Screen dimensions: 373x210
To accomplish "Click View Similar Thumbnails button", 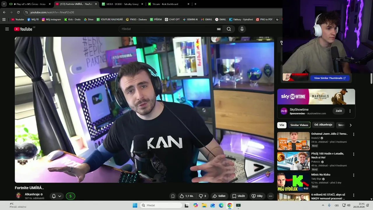I will 330,78.
